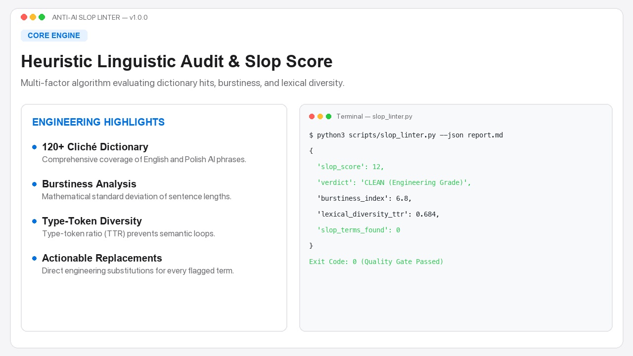The height and width of the screenshot is (356, 633).
Task: Click the blue bullet beside Burstiness Analysis
Action: pyautogui.click(x=34, y=184)
